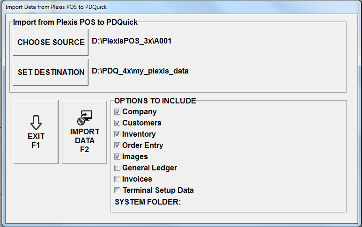The height and width of the screenshot is (227, 362).
Task: Enable the General Ledger checkbox
Action: coord(118,168)
